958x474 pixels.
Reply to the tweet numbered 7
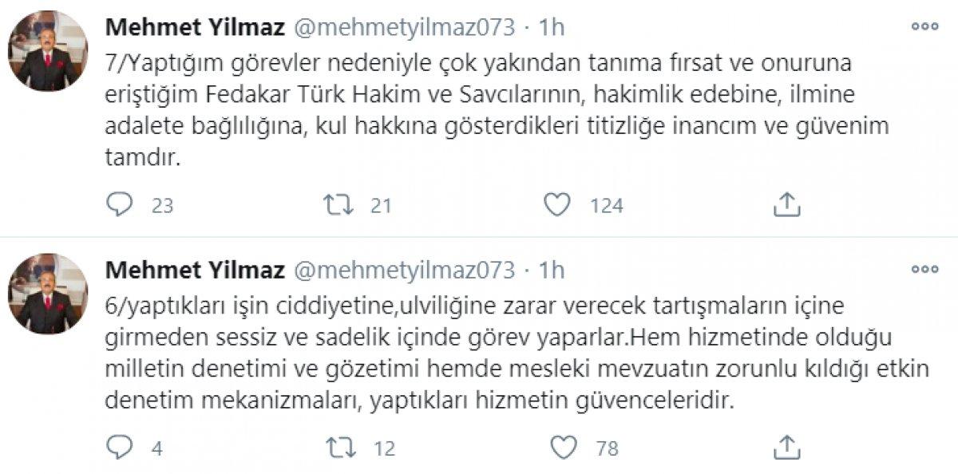[118, 205]
